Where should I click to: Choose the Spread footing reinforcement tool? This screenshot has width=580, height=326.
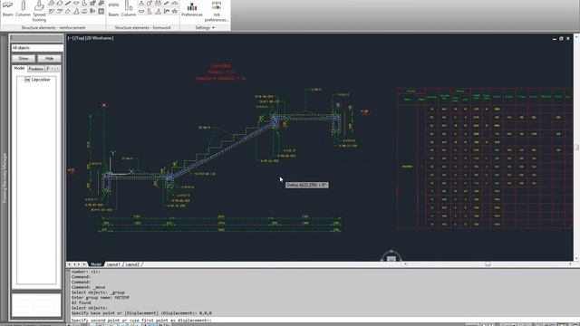point(39,10)
